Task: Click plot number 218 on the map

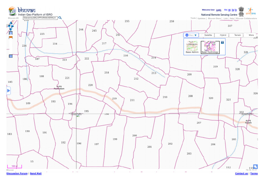Action: coord(107,73)
